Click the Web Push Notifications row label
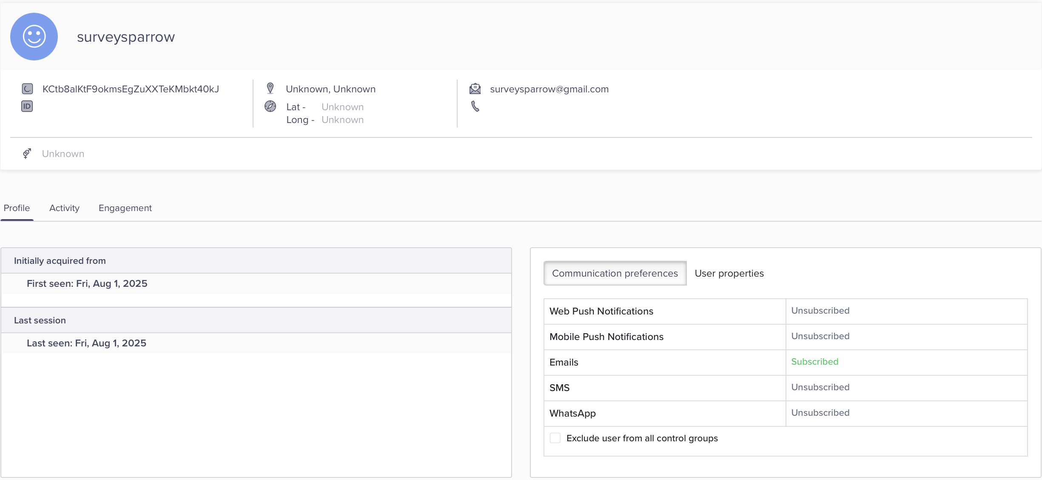This screenshot has width=1042, height=480. 601,311
